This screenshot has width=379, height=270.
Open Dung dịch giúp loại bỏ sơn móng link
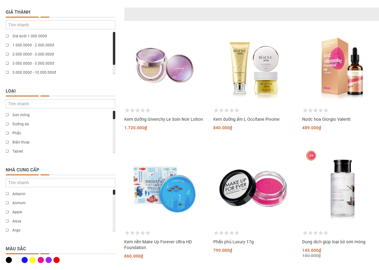334,242
